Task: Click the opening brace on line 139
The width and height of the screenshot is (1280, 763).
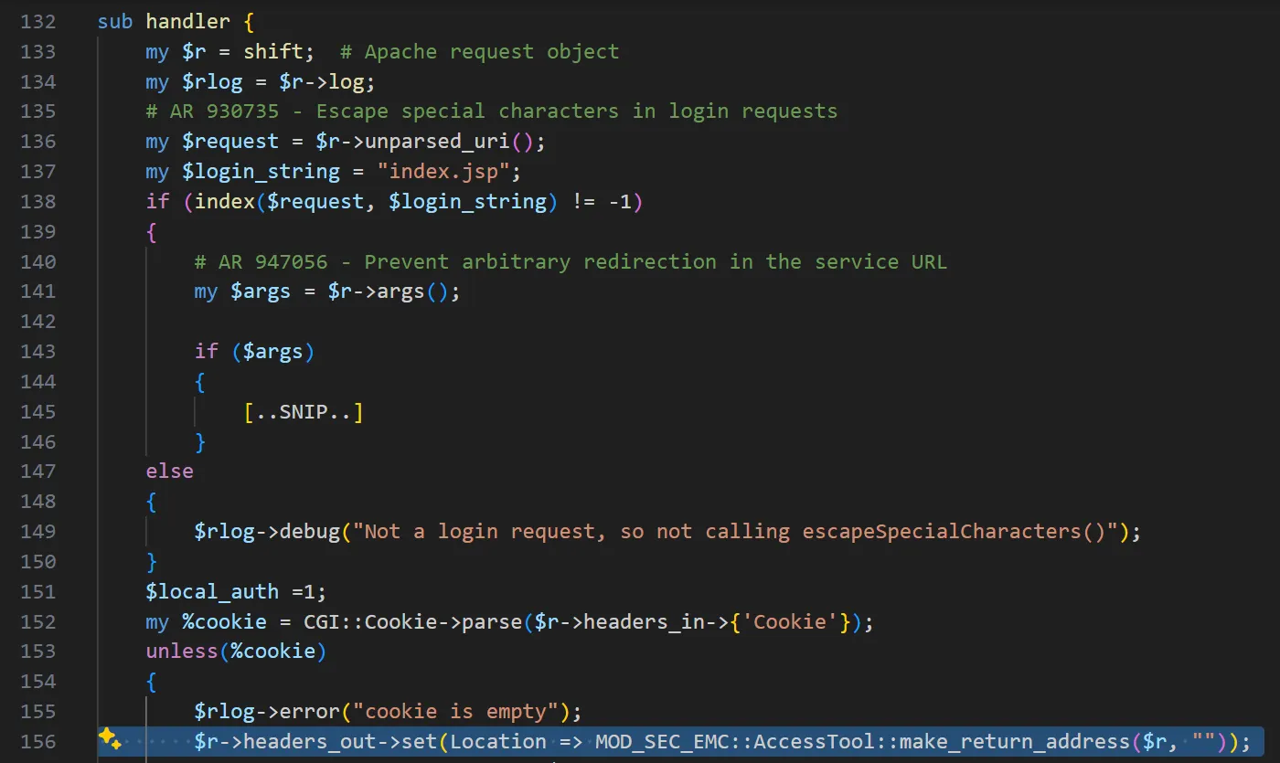Action: [152, 232]
